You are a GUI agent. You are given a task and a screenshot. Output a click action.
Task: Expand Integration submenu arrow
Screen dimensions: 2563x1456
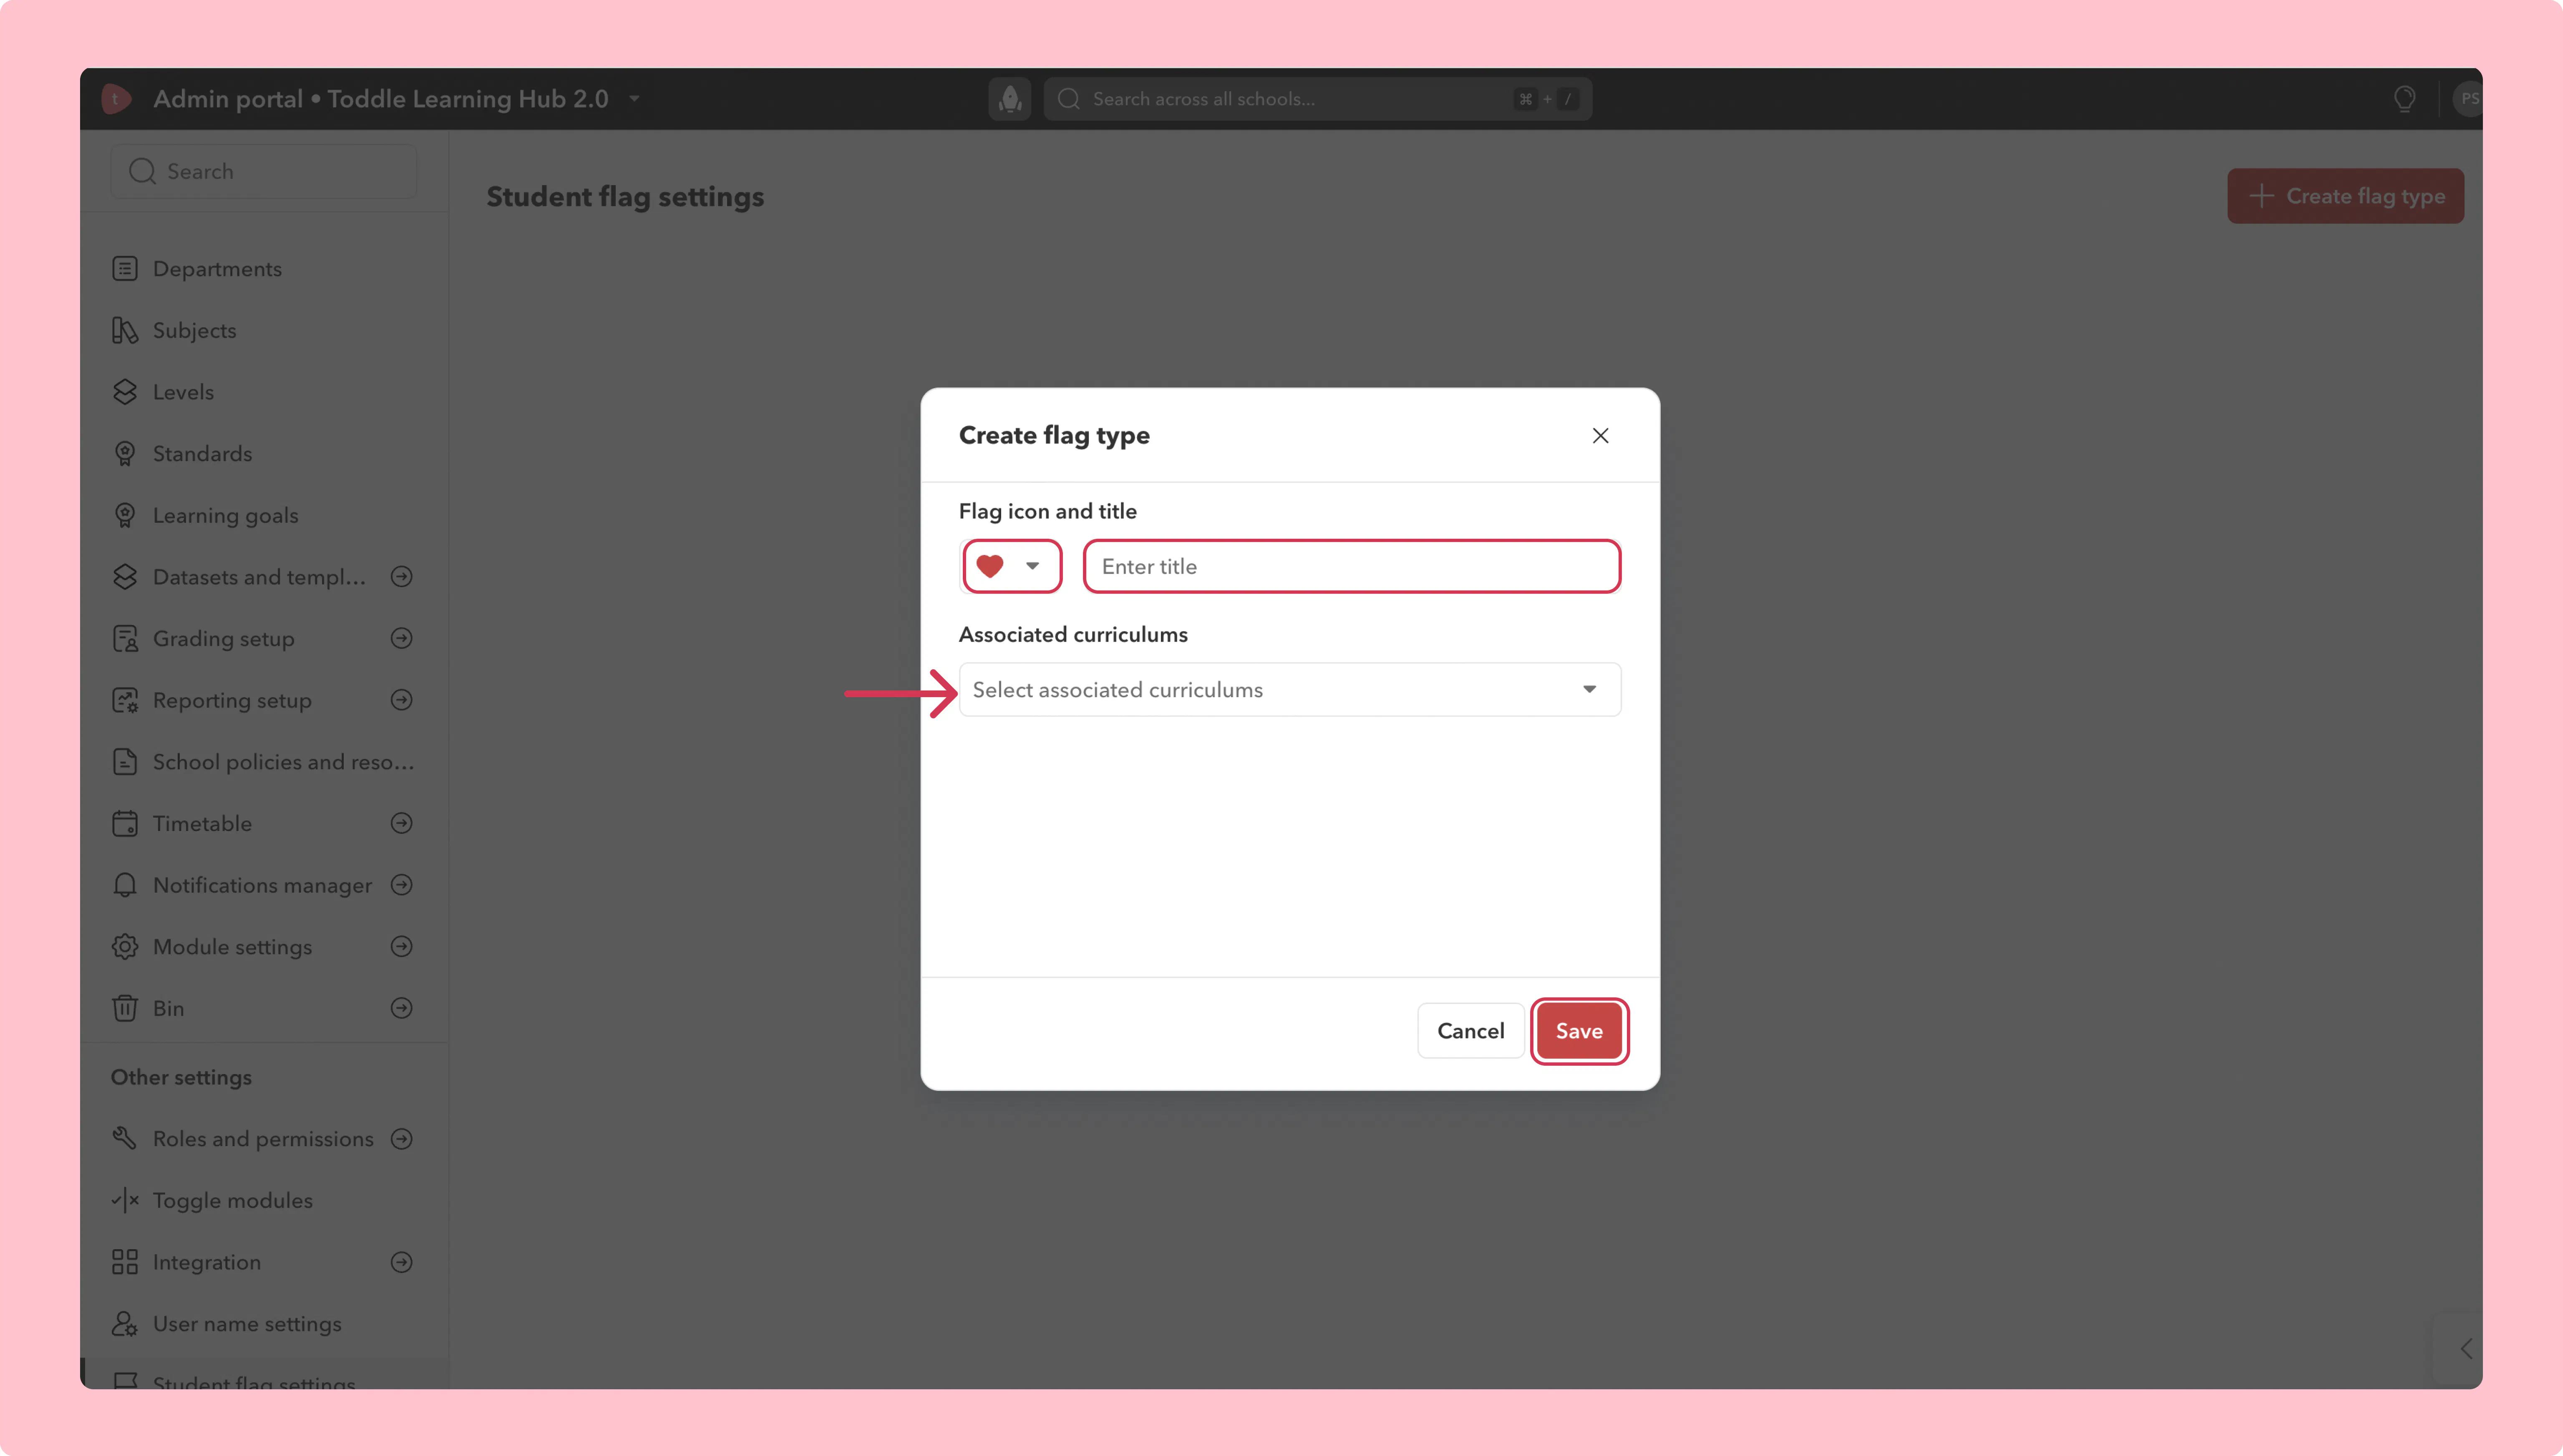tap(402, 1263)
